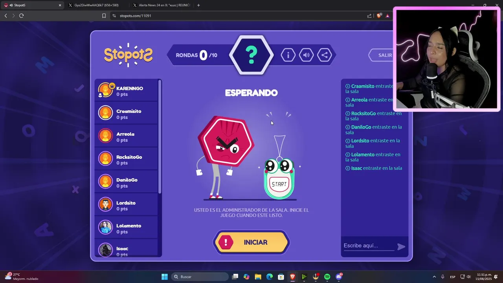503x283 pixels.
Task: Click Craamisito's name in chat log
Action: pyautogui.click(x=363, y=86)
